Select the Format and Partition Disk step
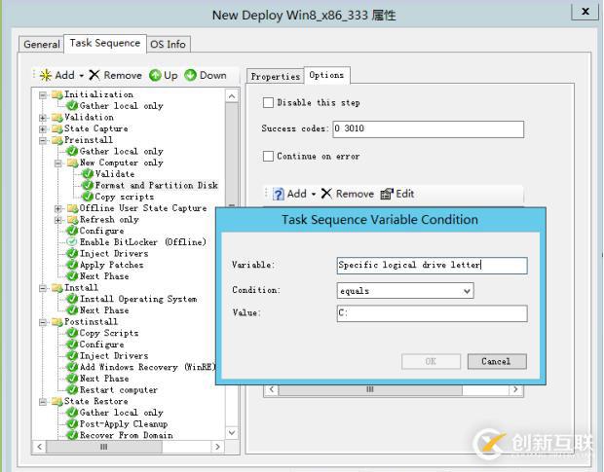 157,186
